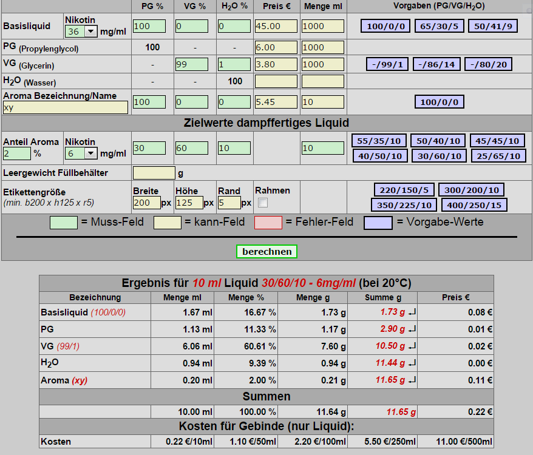
Task: Choose the 50/40/10 target liquid preset
Action: pos(438,141)
